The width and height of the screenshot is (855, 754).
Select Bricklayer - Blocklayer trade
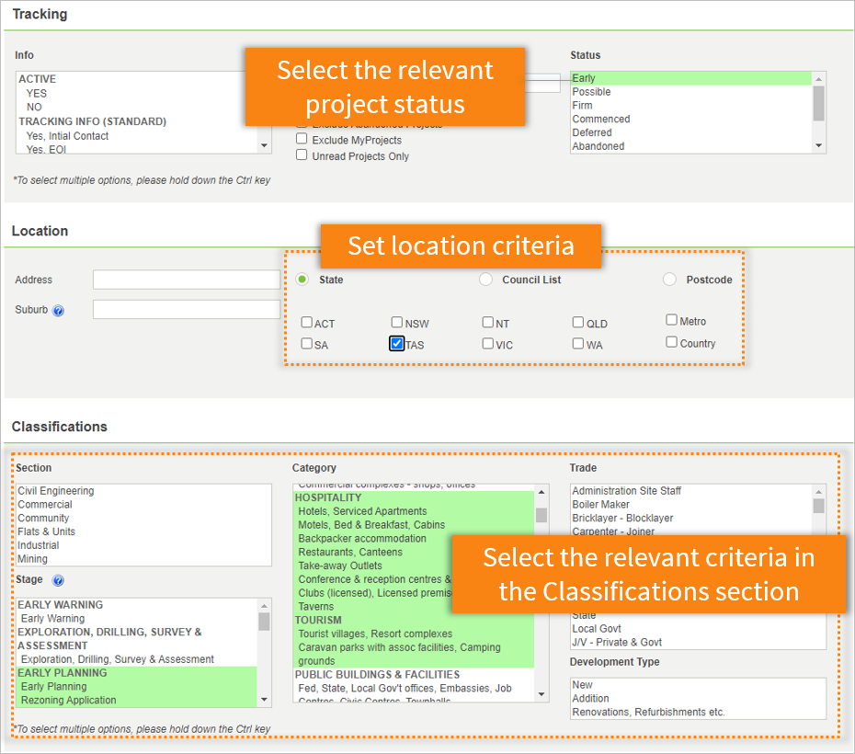coord(690,519)
